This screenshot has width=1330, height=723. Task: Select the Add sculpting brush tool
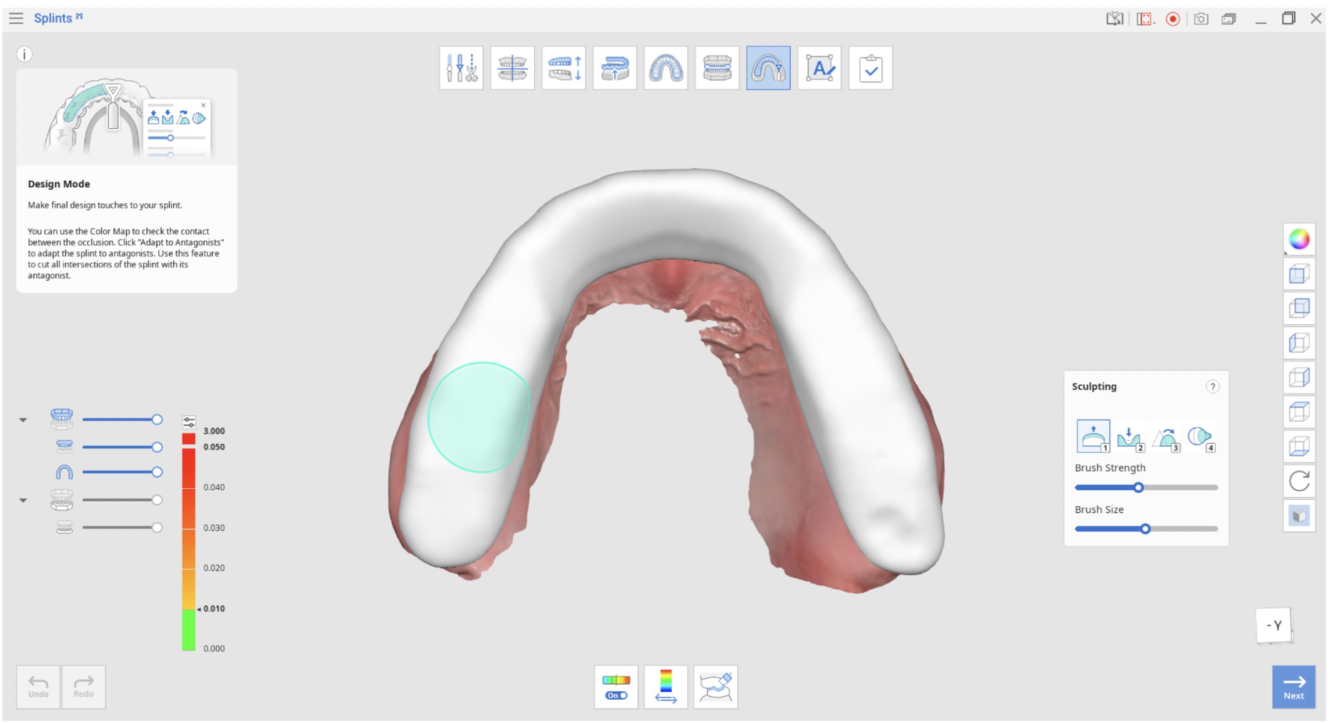click(x=1093, y=437)
